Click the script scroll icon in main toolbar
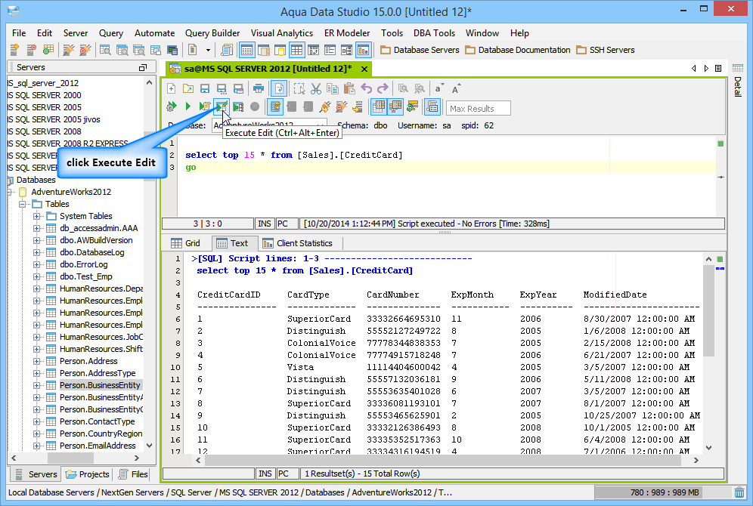Viewport: 753px width, 506px height. coord(227,50)
